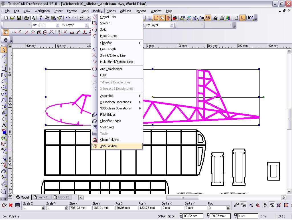Click the context Help pointer icon

click(x=250, y=18)
